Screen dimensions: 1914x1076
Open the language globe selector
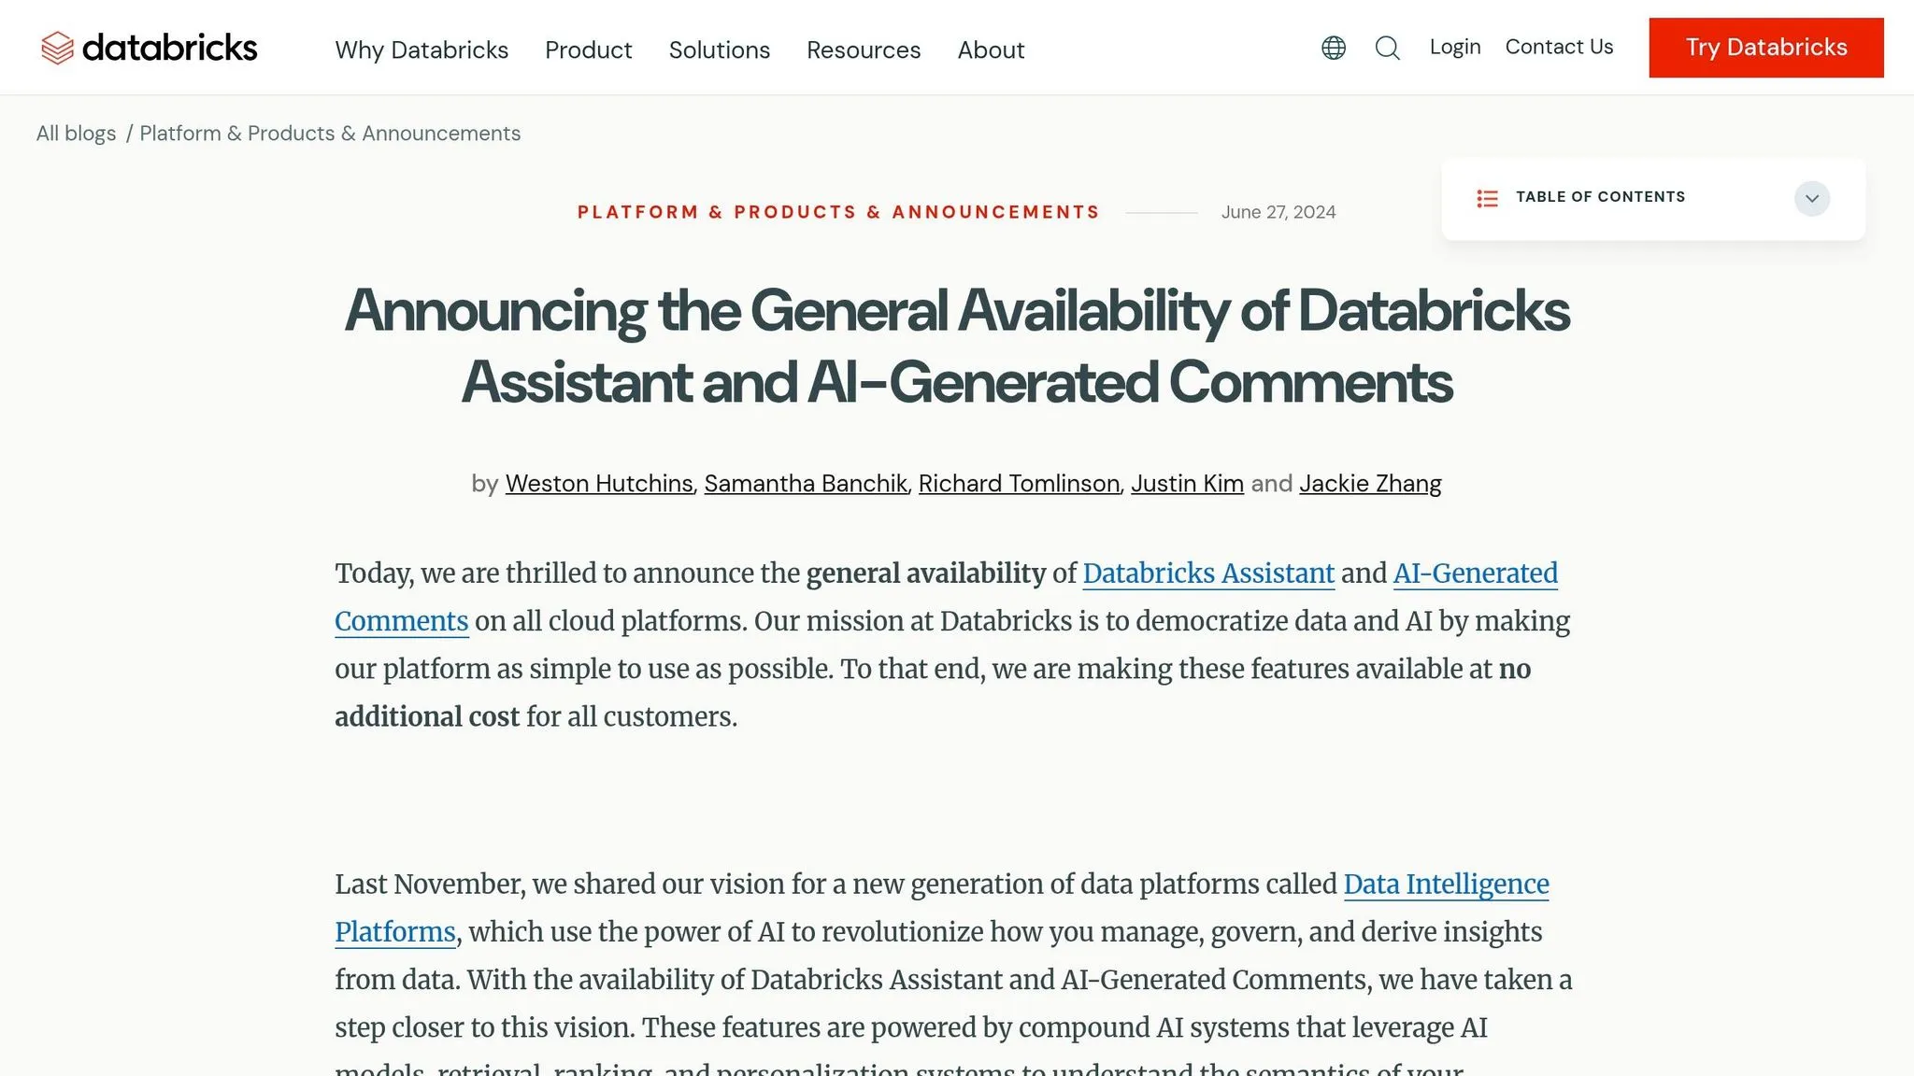1334,48
